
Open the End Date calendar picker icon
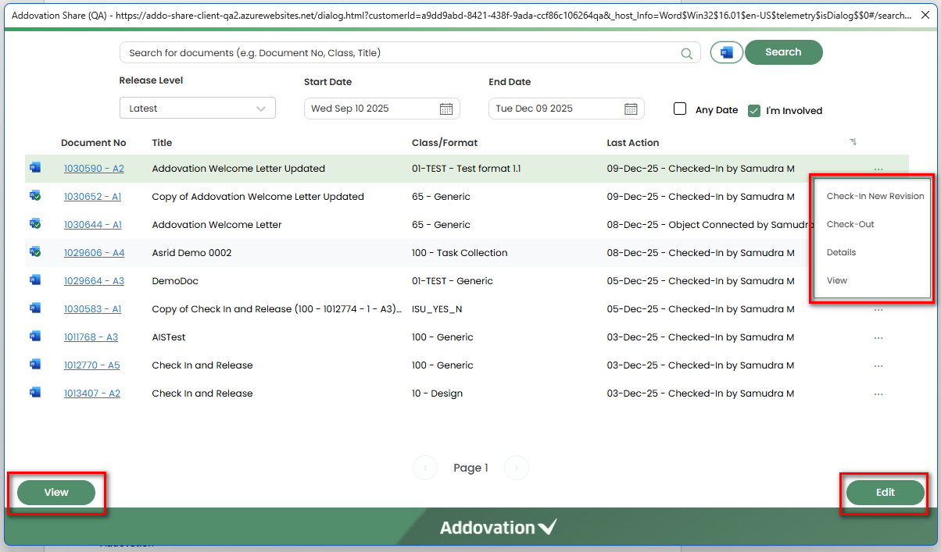[x=631, y=109]
